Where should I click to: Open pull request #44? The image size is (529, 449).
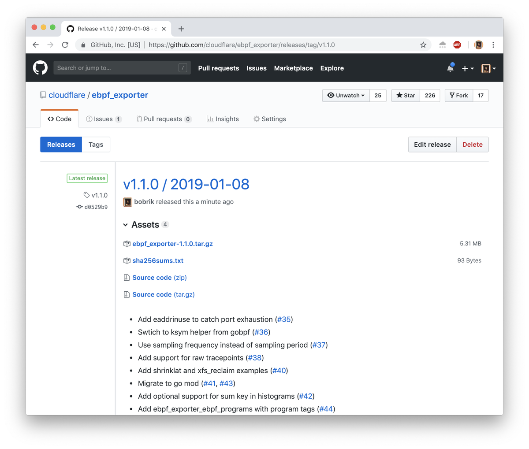pyautogui.click(x=326, y=409)
